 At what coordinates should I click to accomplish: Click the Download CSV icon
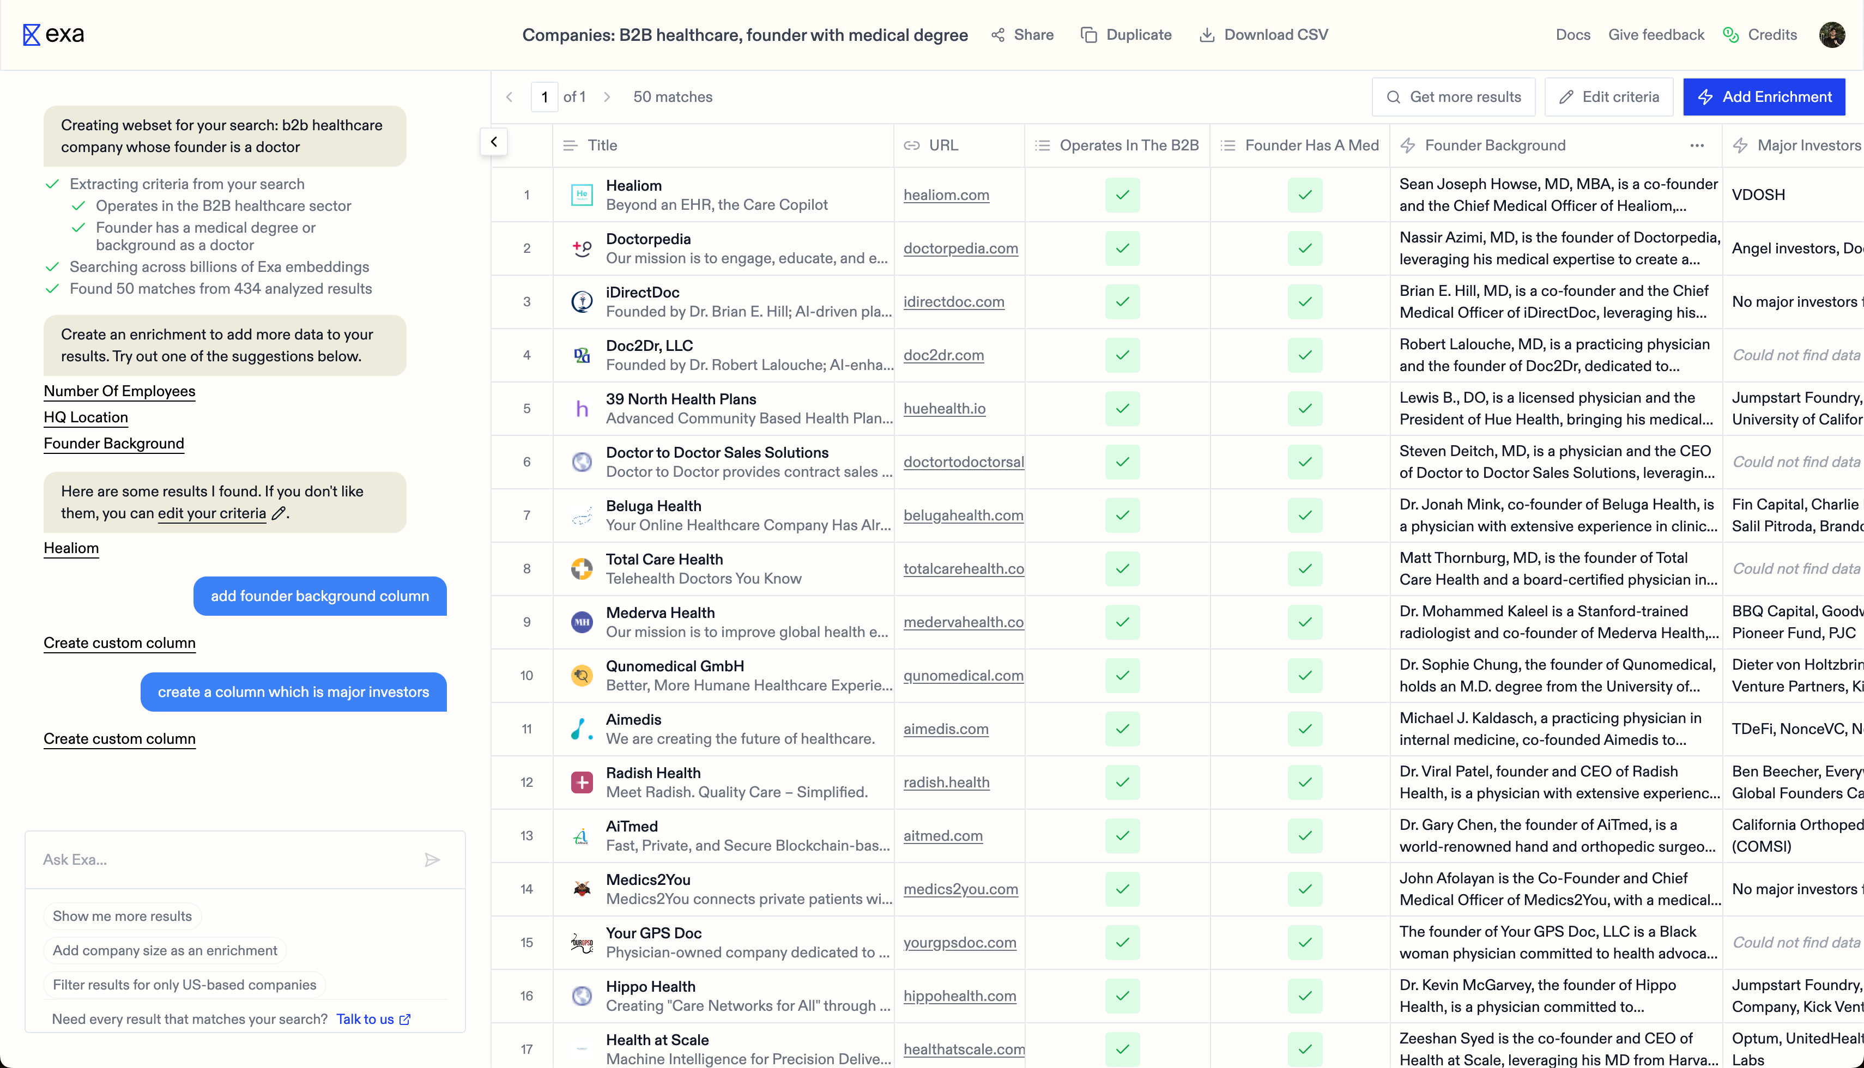pos(1207,34)
